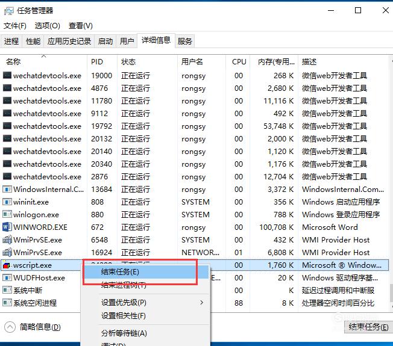This screenshot has width=393, height=346.
Task: Open the 文件(F) menu
Action: pyautogui.click(x=15, y=25)
